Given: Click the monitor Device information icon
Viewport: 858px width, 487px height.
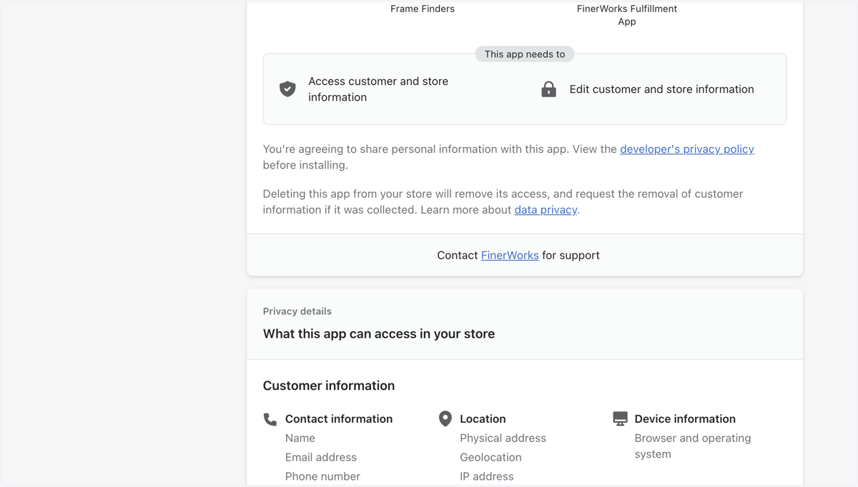Looking at the screenshot, I should pos(620,418).
